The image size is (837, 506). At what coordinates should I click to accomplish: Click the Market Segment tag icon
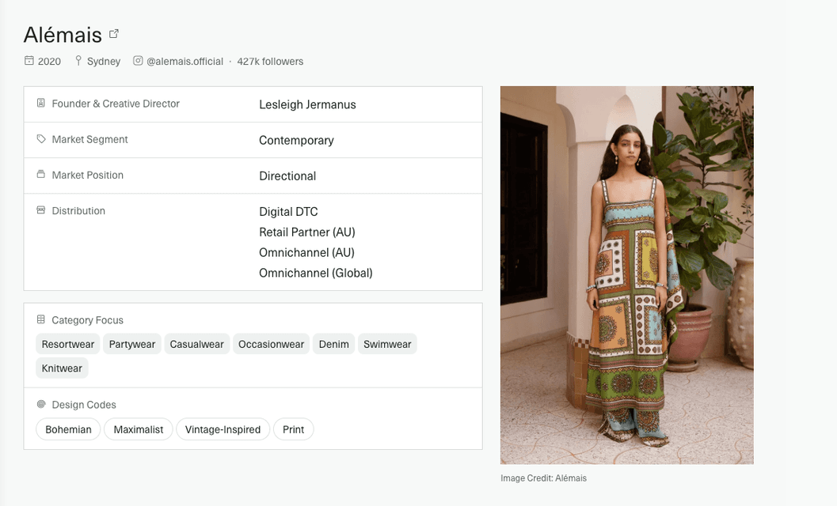point(41,139)
